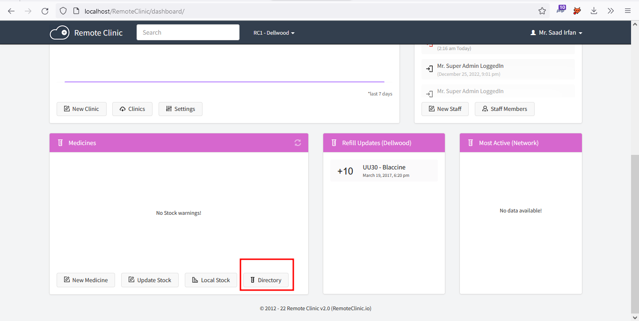Open the Mr. Saad Irfan user menu
This screenshot has height=321, width=639.
click(556, 33)
